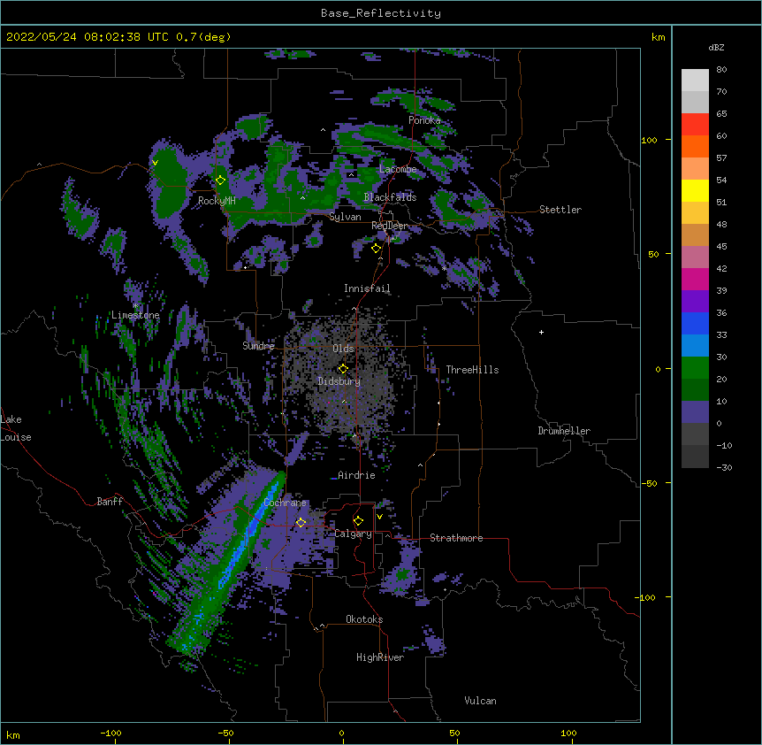Select the radar site diamond between Olds and Didsbury
This screenshot has width=762, height=745.
[x=343, y=368]
